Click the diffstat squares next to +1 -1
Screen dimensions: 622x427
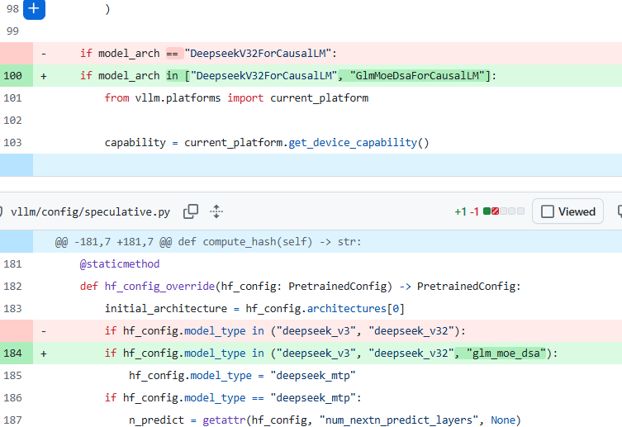click(x=504, y=211)
